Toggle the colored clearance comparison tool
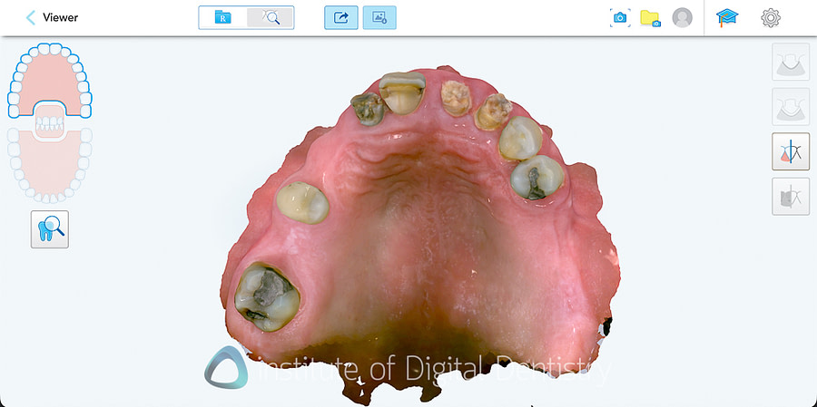The height and width of the screenshot is (407, 817). click(790, 151)
